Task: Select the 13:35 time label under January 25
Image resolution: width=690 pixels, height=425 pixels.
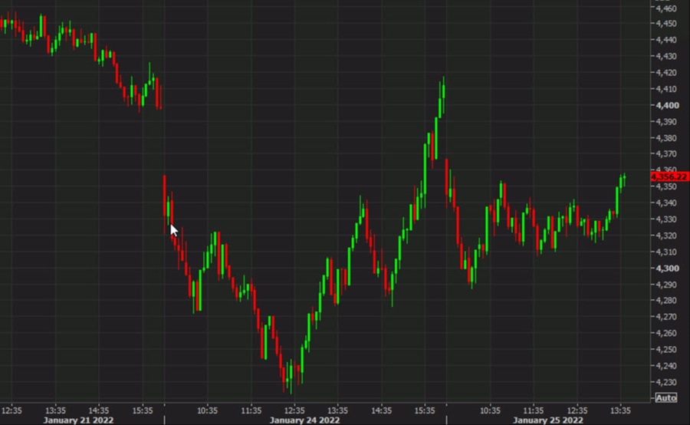Action: tap(620, 410)
